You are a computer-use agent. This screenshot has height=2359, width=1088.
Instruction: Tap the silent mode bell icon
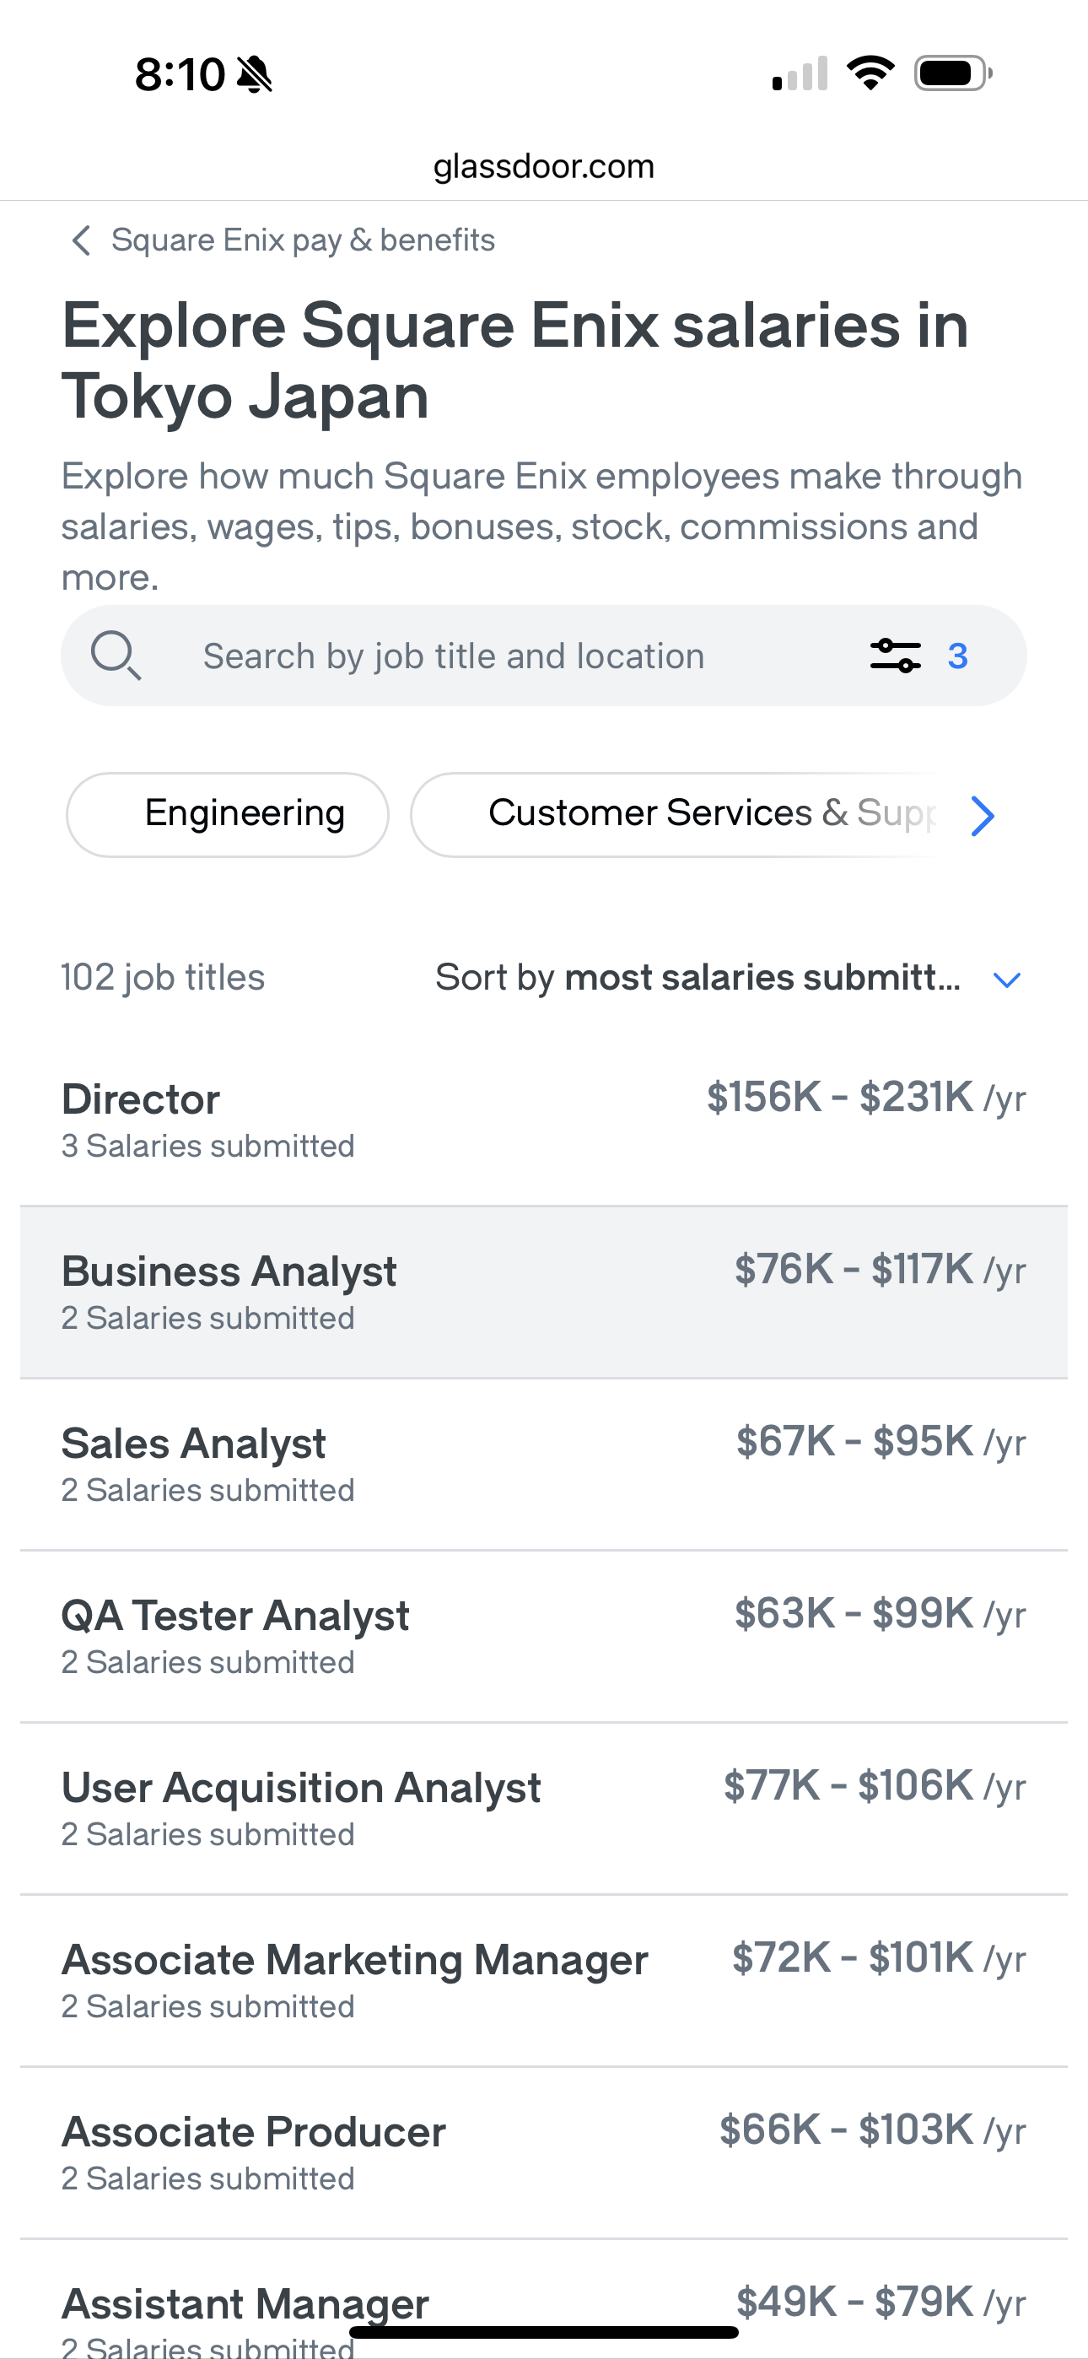pyautogui.click(x=255, y=74)
